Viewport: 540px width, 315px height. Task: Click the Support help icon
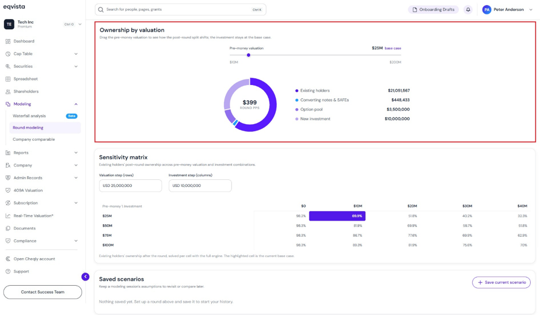(8, 271)
